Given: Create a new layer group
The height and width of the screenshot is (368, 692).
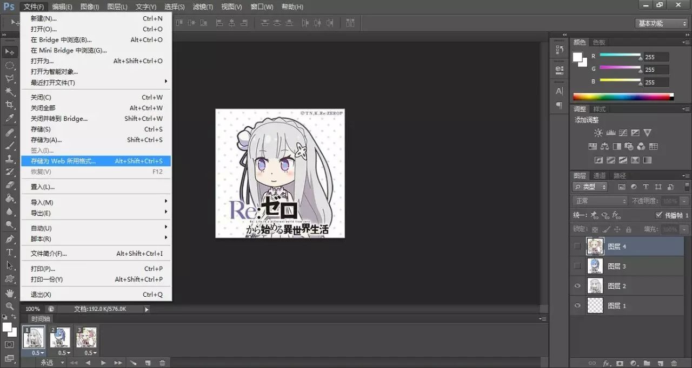Looking at the screenshot, I should [646, 363].
